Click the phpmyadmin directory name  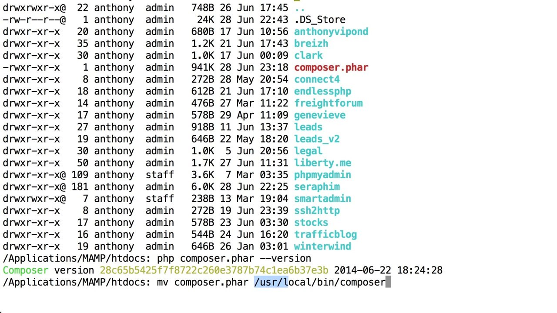pos(322,175)
